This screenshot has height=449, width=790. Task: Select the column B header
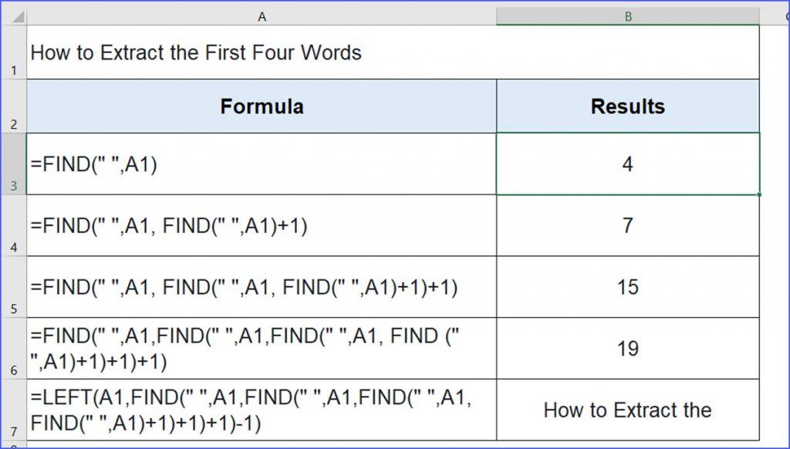coord(628,15)
